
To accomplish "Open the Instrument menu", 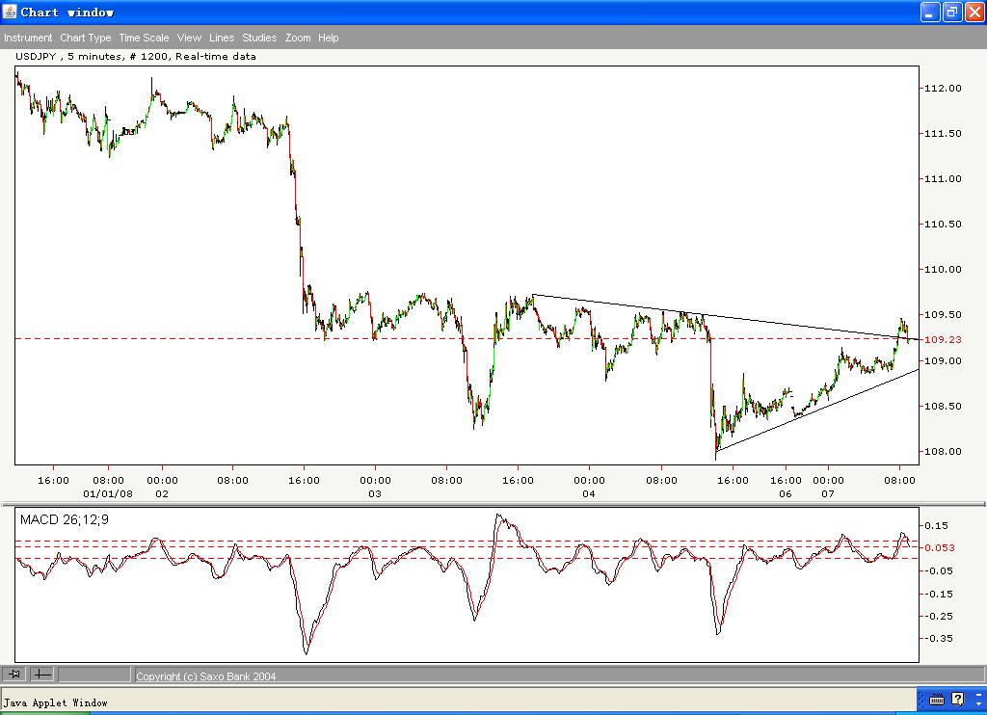I will [x=28, y=38].
